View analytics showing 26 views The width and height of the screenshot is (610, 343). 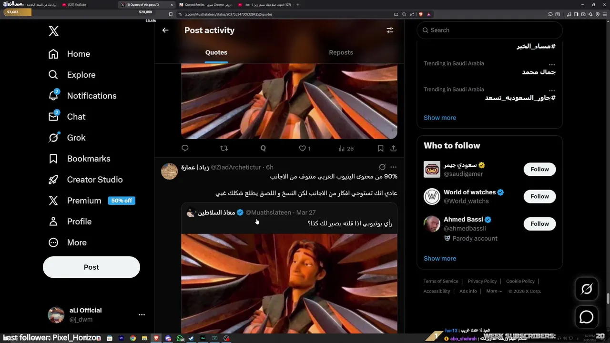click(346, 149)
